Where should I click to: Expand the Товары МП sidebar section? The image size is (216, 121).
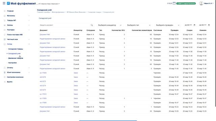[29, 21]
